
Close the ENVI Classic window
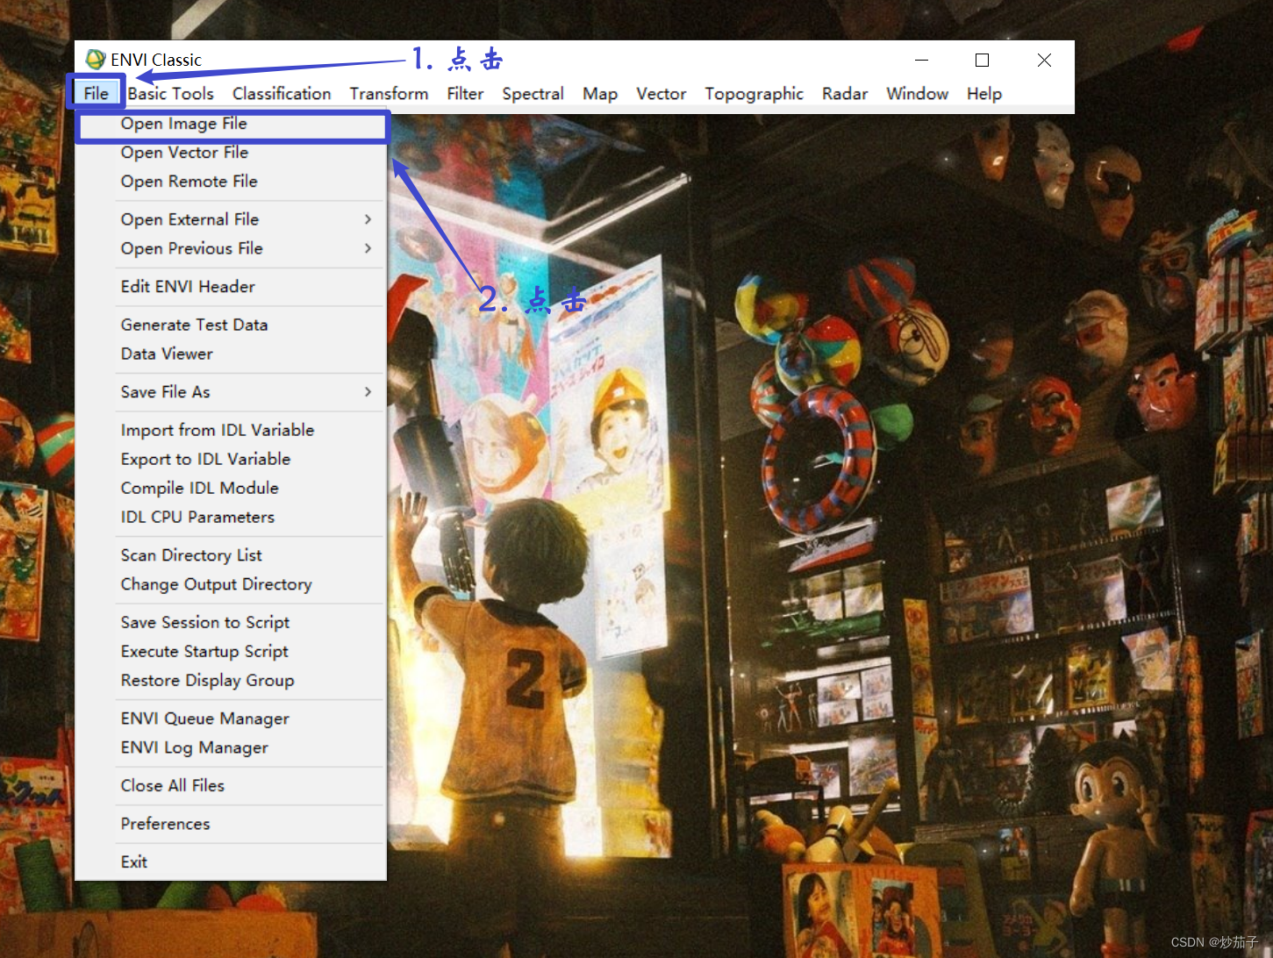1044,60
